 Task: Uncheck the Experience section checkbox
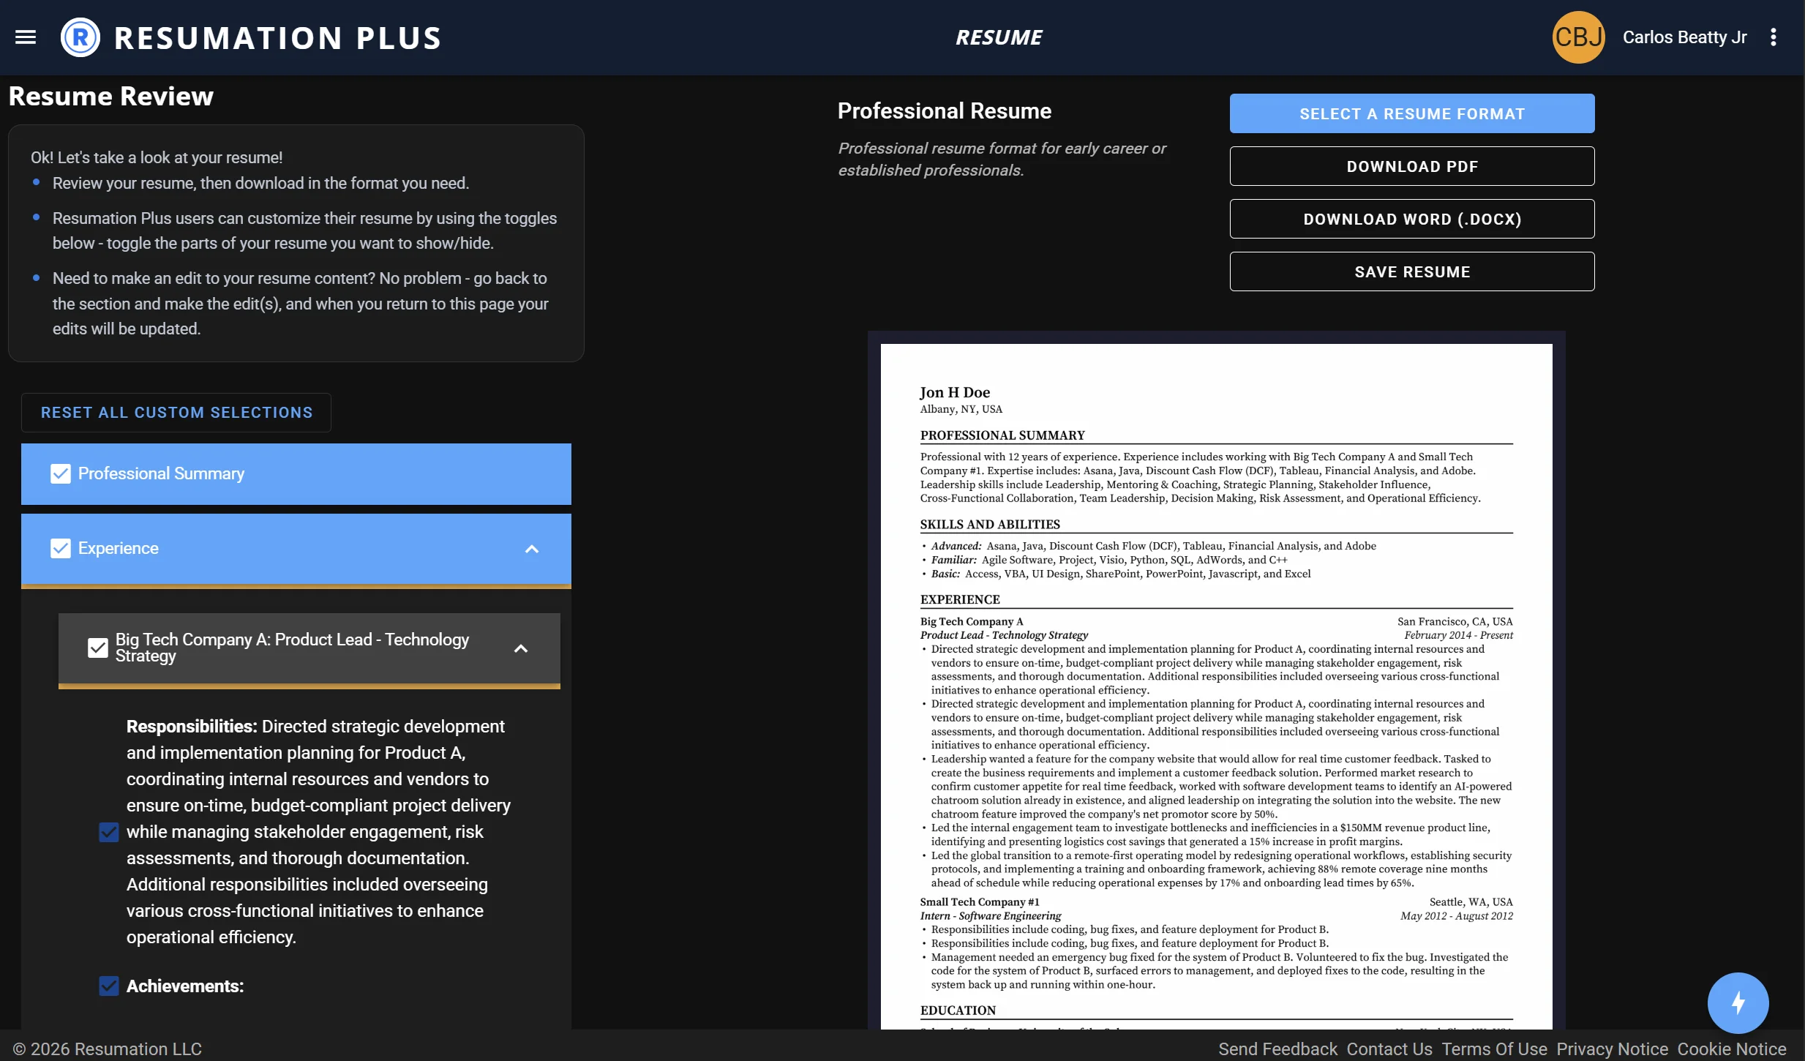pos(61,548)
